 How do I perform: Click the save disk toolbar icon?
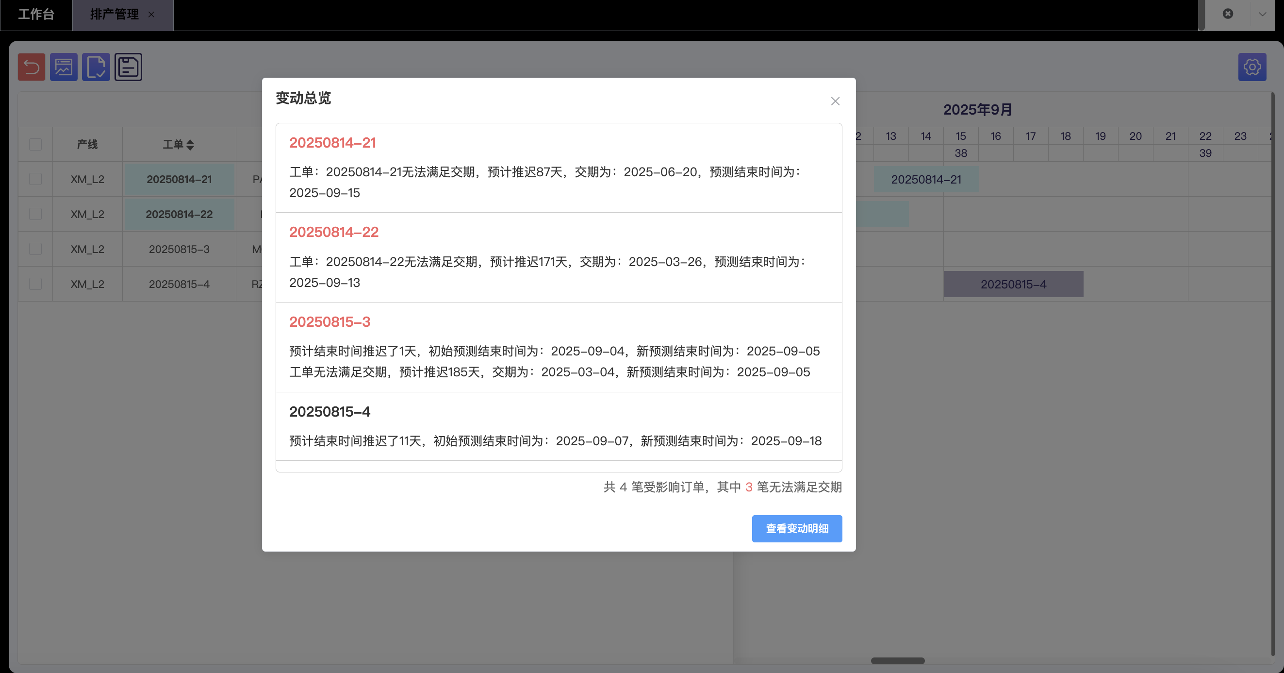click(x=128, y=67)
